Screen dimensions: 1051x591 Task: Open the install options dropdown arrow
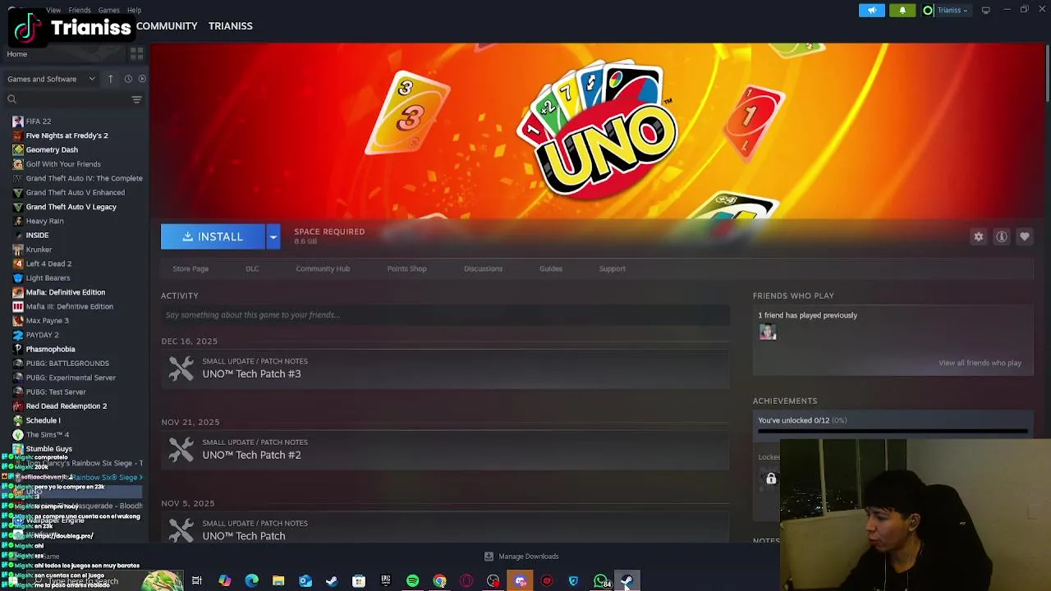pyautogui.click(x=273, y=236)
